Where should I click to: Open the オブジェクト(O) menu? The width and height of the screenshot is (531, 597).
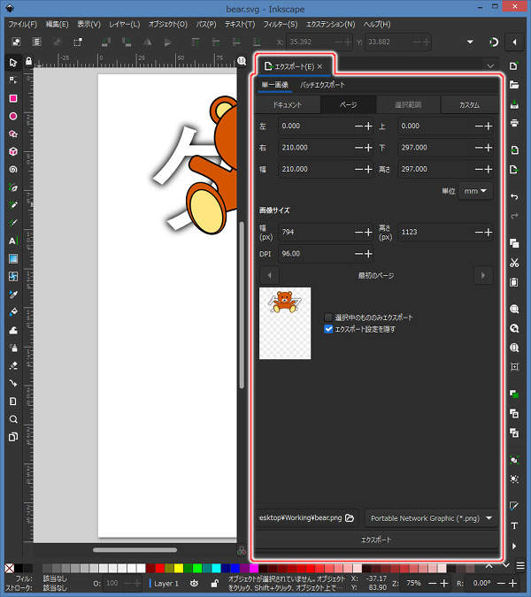(168, 25)
